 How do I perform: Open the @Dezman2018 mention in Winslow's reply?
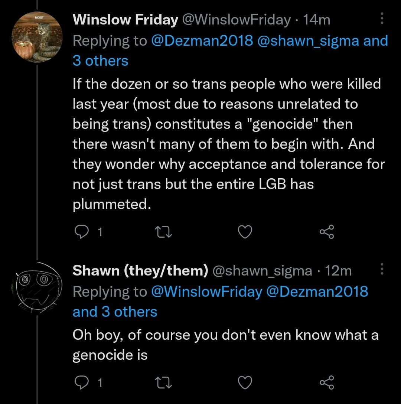202,40
